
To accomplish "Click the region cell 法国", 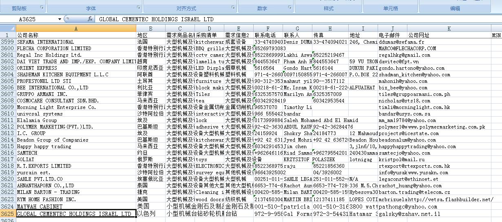I will pos(151,42).
